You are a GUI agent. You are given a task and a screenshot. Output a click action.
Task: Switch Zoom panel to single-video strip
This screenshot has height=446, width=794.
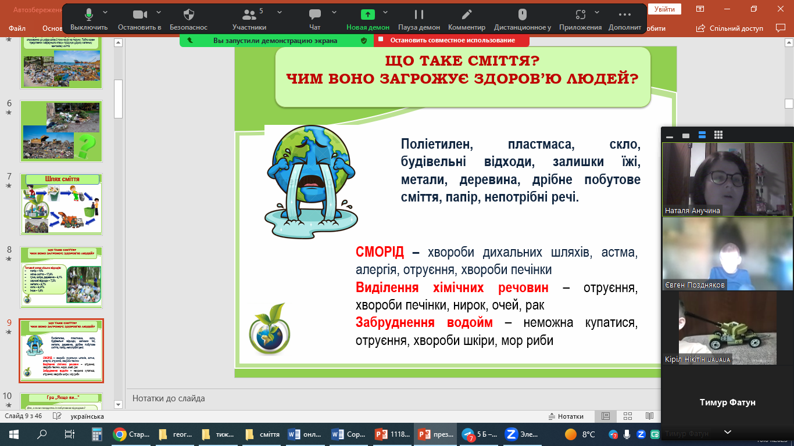point(686,135)
